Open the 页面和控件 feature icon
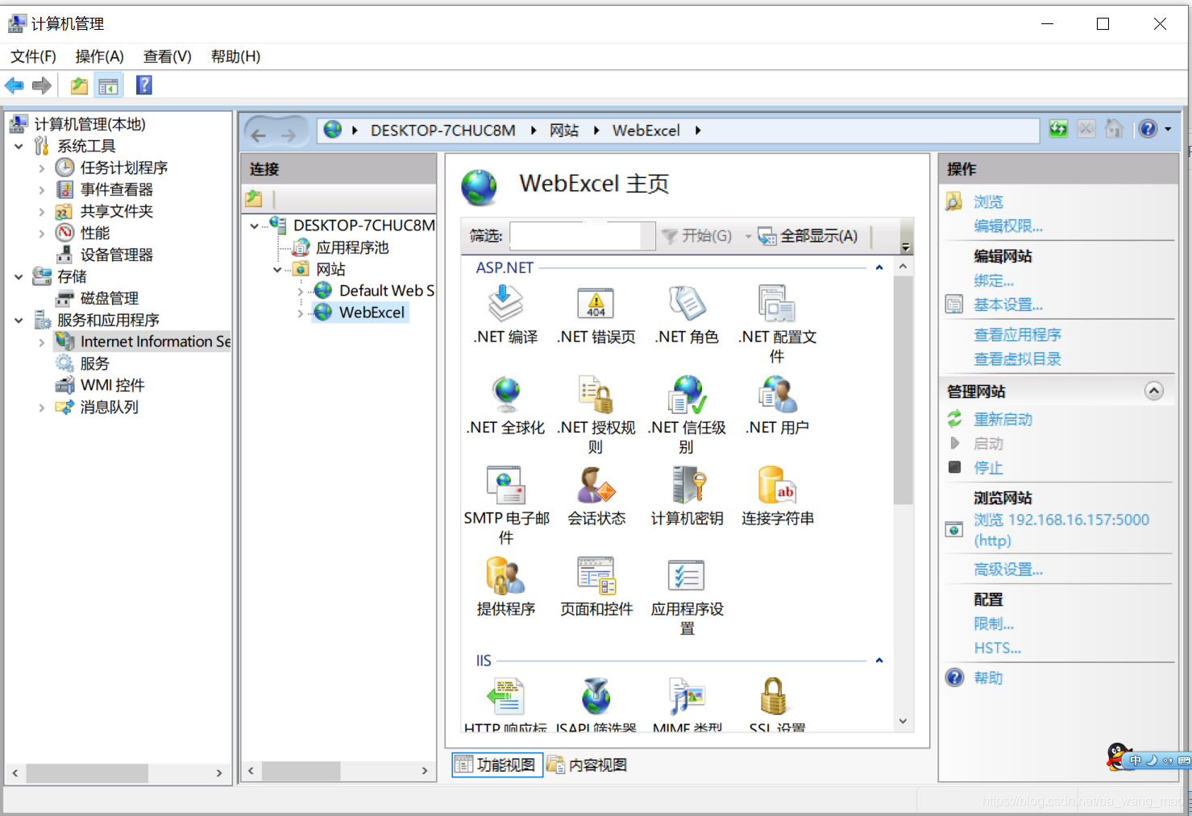Viewport: 1192px width, 816px height. (x=596, y=577)
